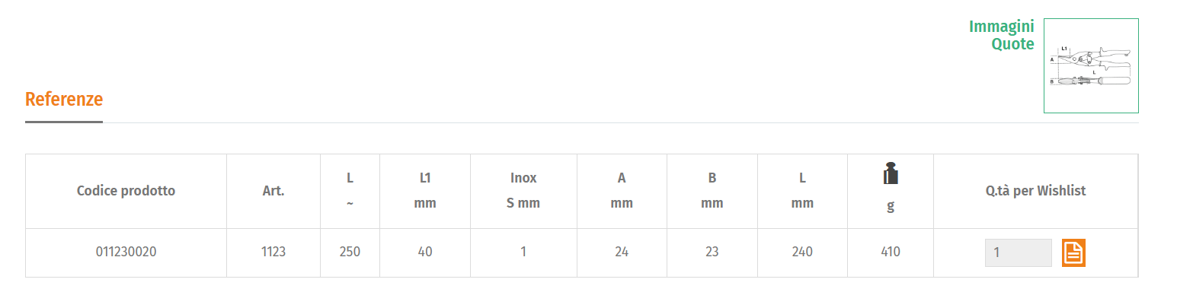This screenshot has width=1177, height=308.
Task: Click the Inox S mm header
Action: (x=523, y=191)
